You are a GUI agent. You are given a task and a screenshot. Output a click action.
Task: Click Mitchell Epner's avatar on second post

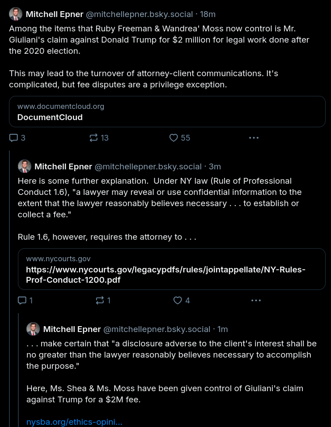(x=24, y=166)
